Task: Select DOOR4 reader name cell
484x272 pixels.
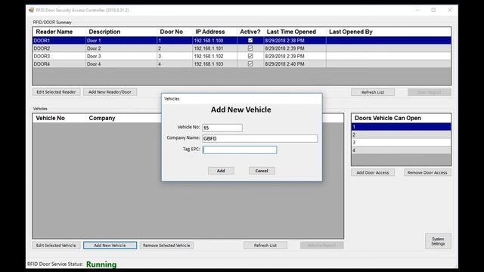Action: [59, 63]
